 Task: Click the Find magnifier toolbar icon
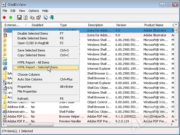(x=45, y=17)
